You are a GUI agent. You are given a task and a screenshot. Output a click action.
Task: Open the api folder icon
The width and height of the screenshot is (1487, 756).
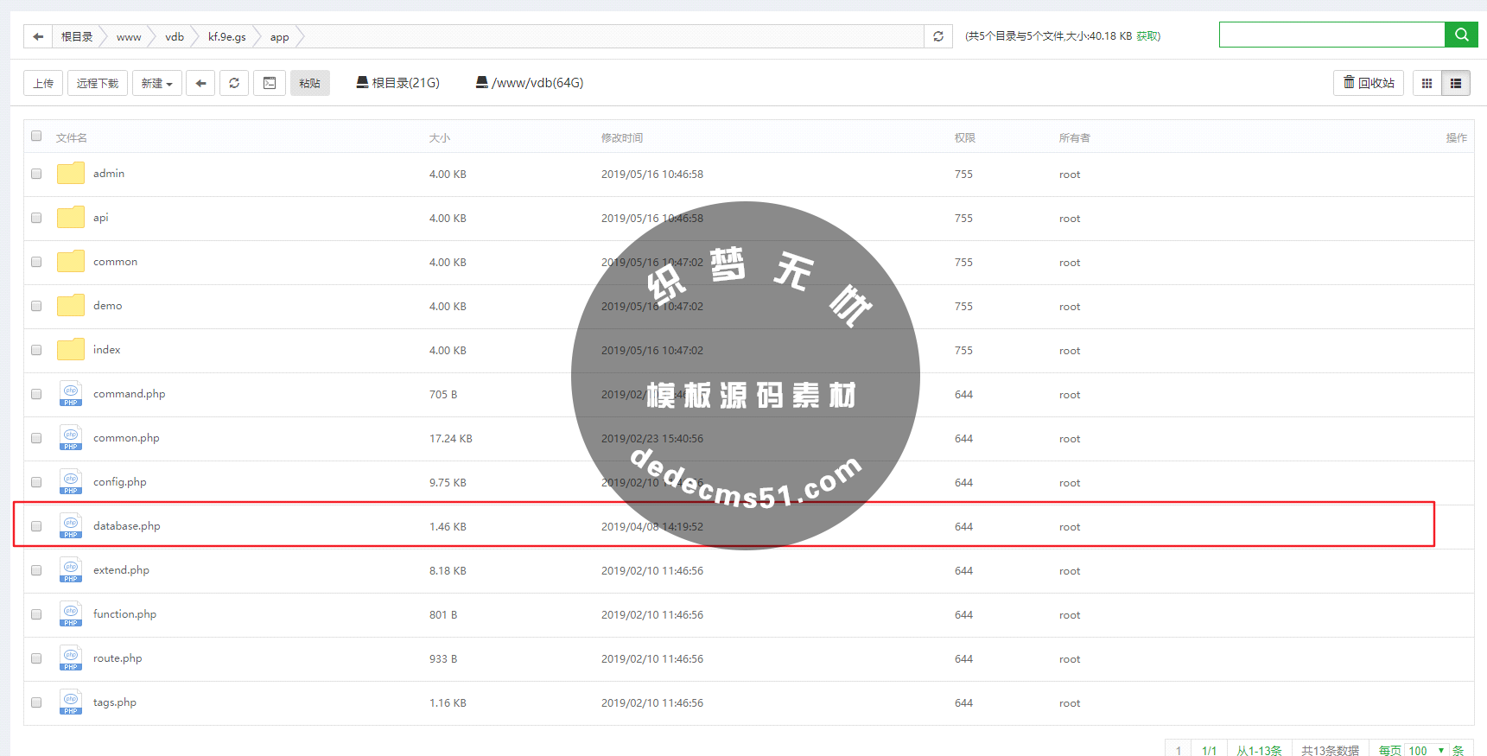71,218
